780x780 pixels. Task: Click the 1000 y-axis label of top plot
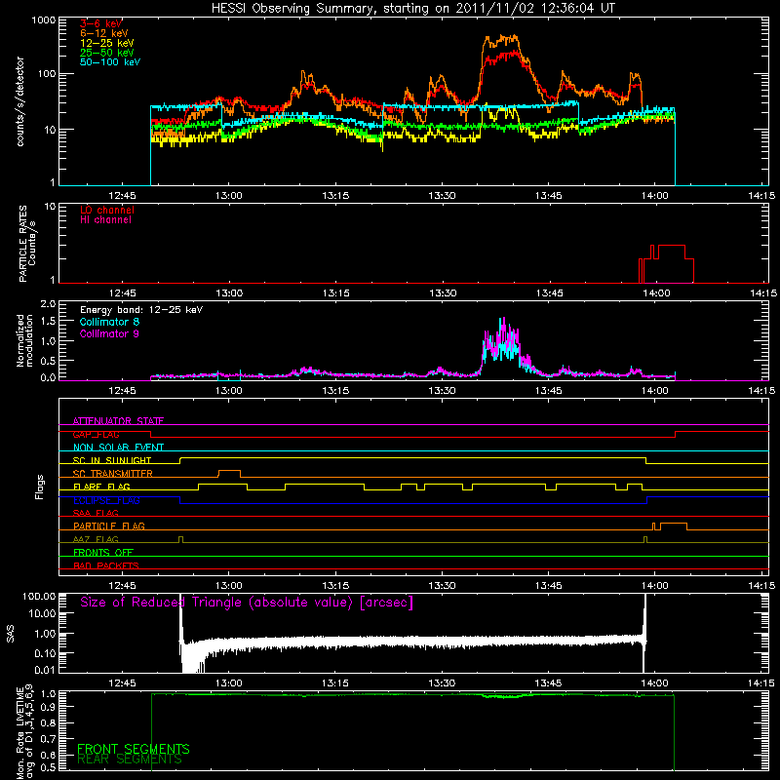coord(43,20)
